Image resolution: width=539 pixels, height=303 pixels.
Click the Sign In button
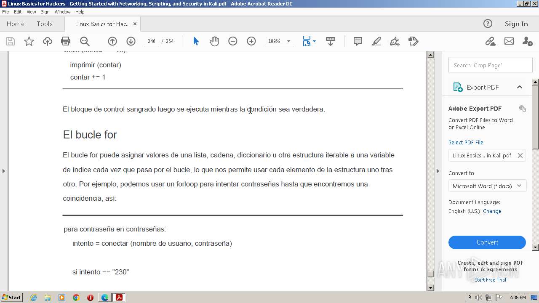pos(516,24)
